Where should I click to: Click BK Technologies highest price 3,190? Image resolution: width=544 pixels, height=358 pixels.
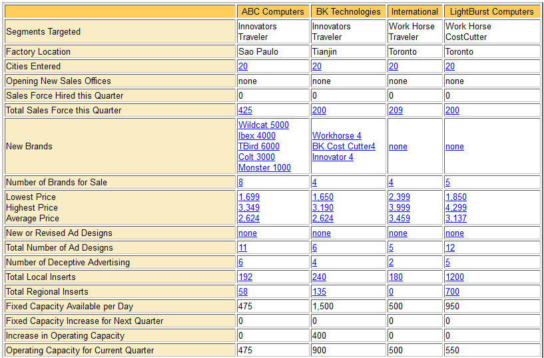coord(323,207)
